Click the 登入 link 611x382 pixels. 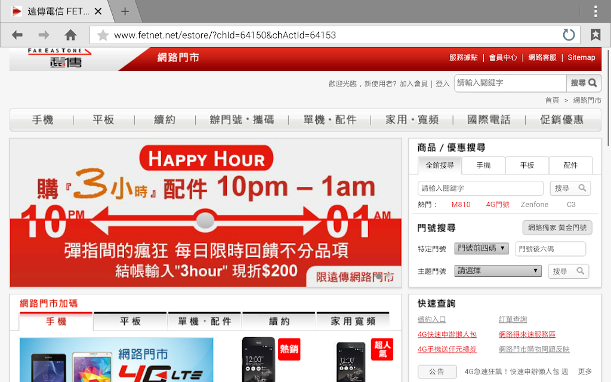[x=442, y=84]
